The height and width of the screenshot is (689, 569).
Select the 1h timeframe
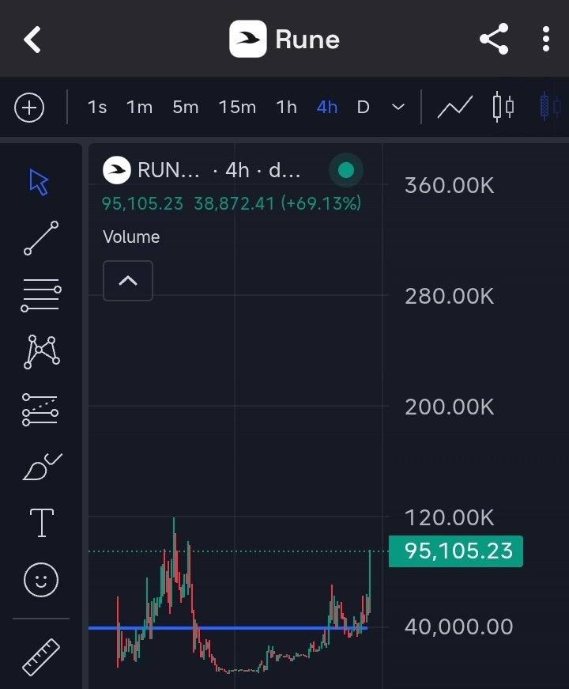point(286,108)
